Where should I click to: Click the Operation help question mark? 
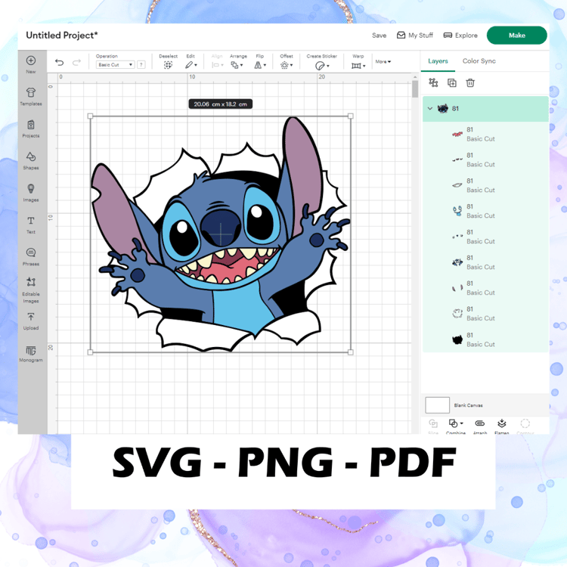click(141, 65)
